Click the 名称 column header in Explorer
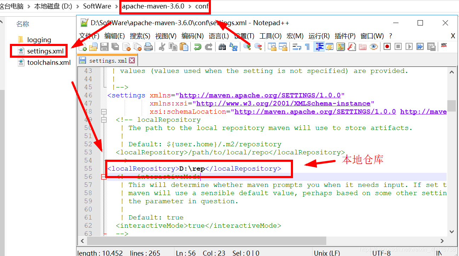Viewport: 459px width, 256px height. click(23, 24)
